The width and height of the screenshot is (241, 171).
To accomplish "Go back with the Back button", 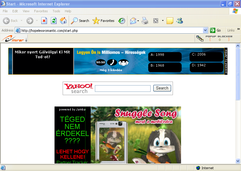I will point(11,21).
